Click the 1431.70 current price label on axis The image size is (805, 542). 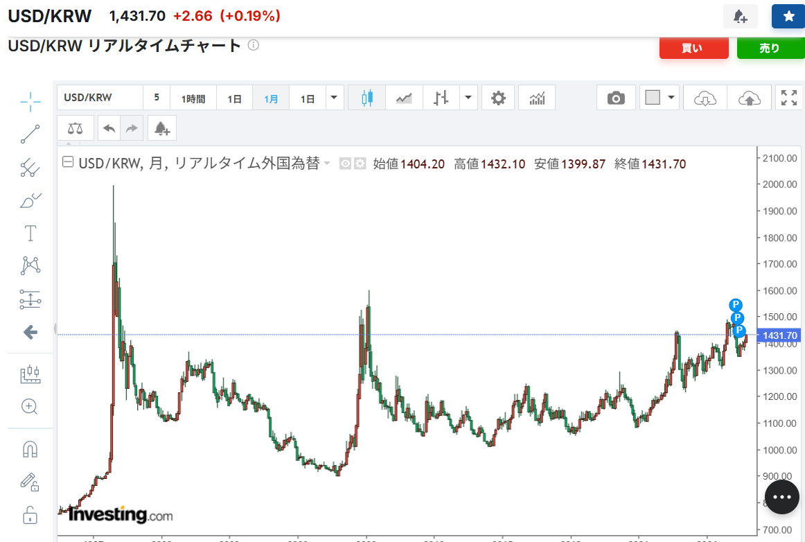click(x=781, y=335)
